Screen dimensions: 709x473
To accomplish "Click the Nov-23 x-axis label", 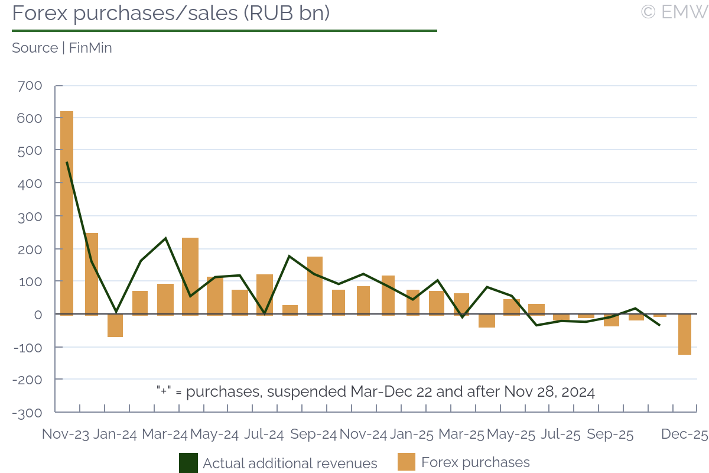I will click(x=66, y=435).
